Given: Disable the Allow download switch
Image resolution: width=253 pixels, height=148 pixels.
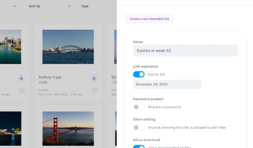Looking at the screenshot, I should (x=139, y=146).
